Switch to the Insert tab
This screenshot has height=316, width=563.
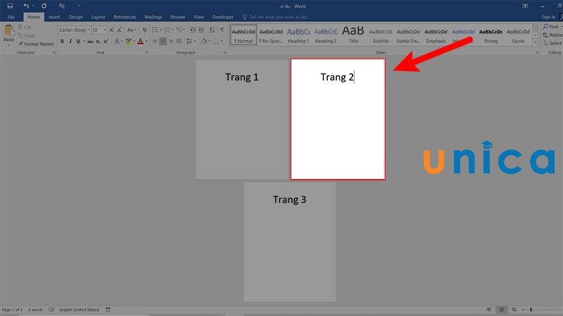pyautogui.click(x=54, y=17)
